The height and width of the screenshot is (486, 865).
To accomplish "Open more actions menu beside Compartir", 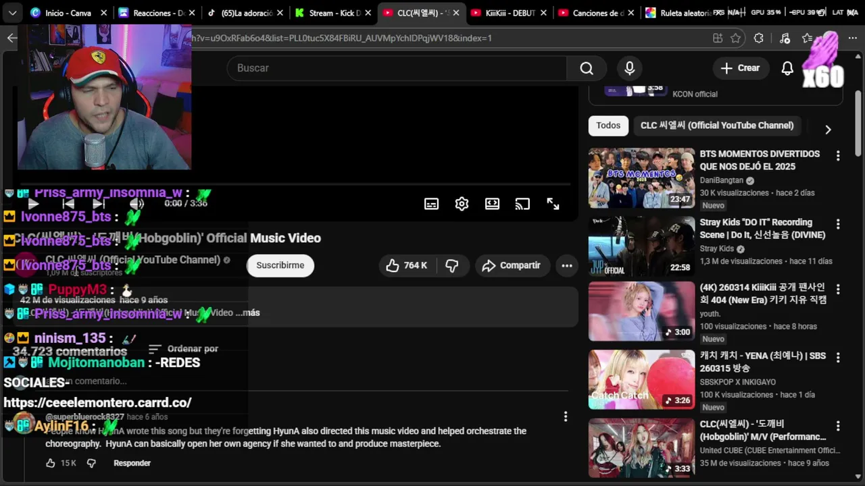I will click(x=567, y=266).
